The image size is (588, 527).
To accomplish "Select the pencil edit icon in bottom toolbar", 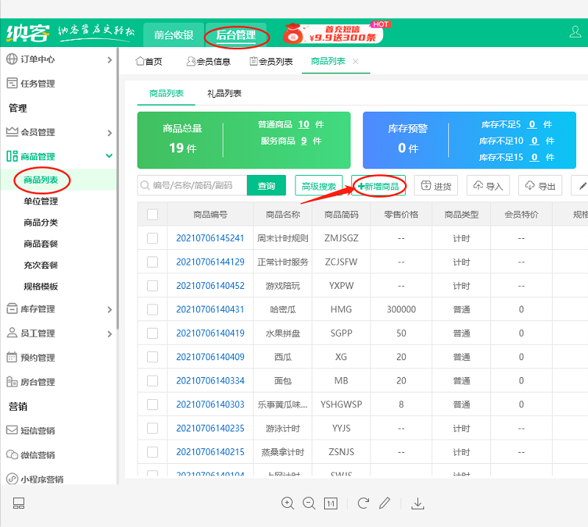I will click(x=385, y=503).
